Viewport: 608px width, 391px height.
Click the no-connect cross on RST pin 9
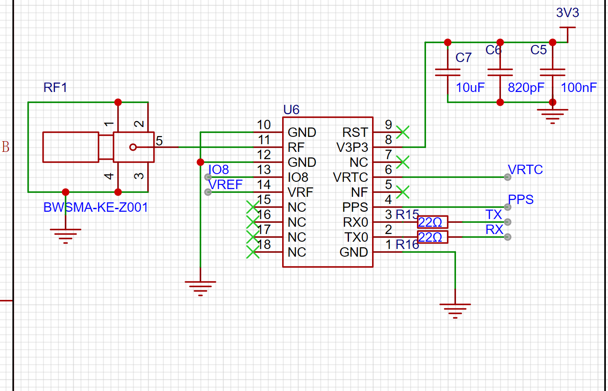tap(403, 132)
